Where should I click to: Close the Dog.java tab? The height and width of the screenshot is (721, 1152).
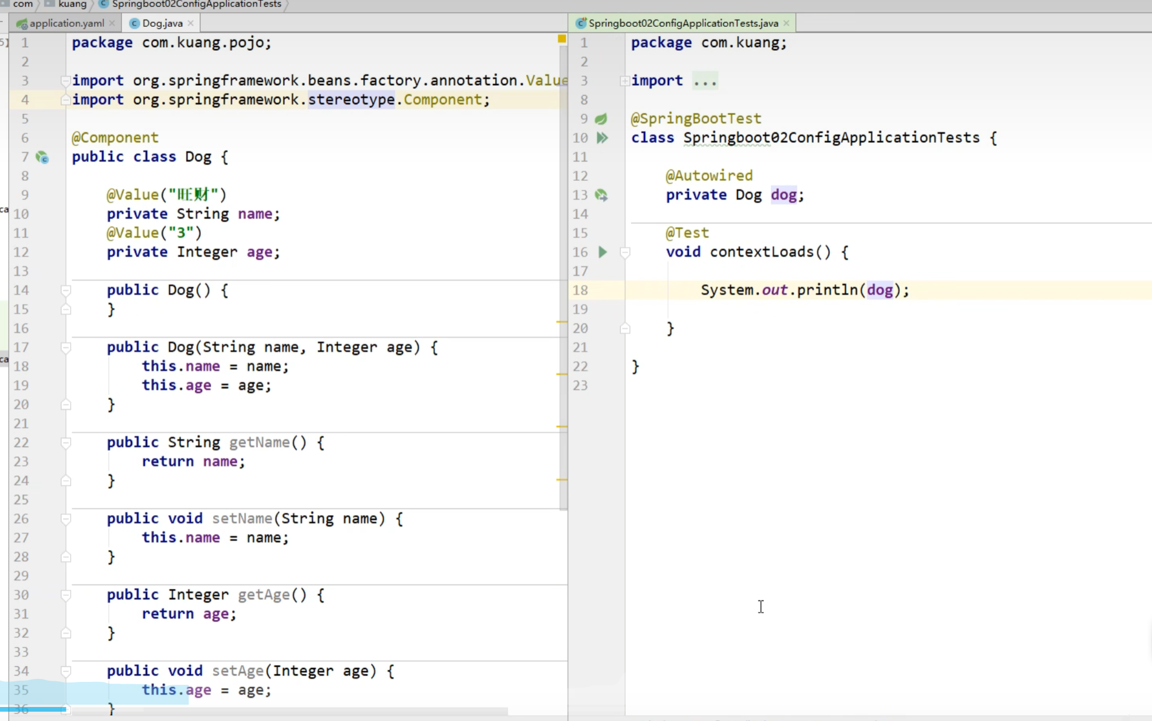[190, 23]
